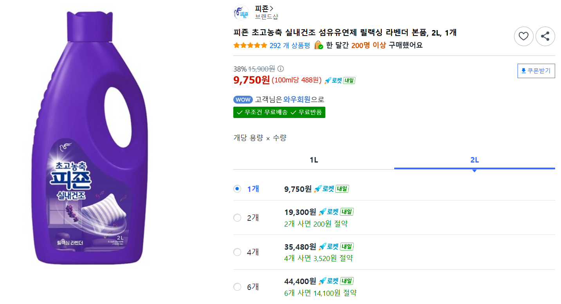
Task: Click the WOW membership badge
Action: coord(243,100)
